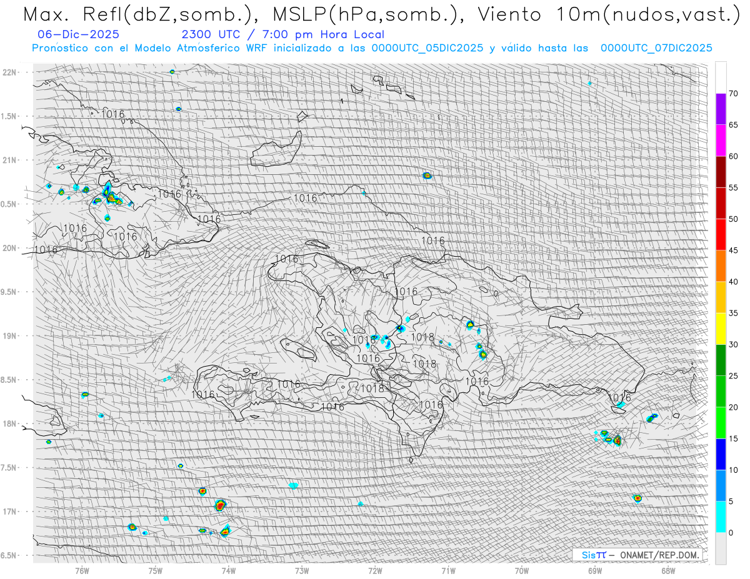The height and width of the screenshot is (579, 750).
Task: Click the cyan 0–5 dBZ colorbar segment
Action: pyautogui.click(x=721, y=517)
